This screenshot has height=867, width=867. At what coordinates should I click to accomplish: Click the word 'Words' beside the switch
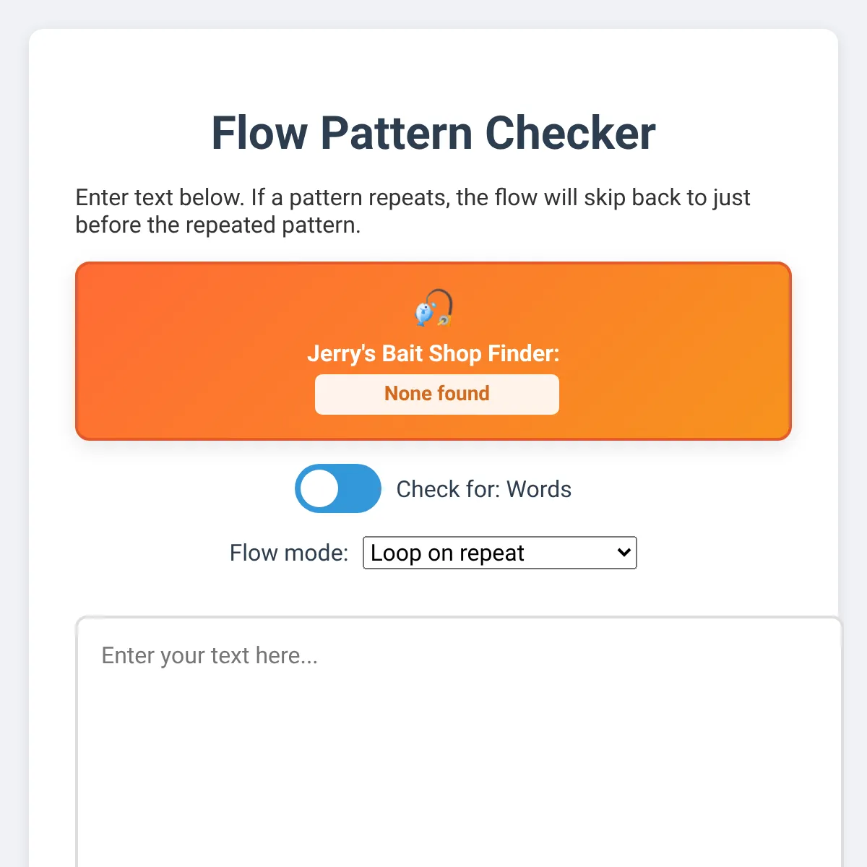point(539,489)
